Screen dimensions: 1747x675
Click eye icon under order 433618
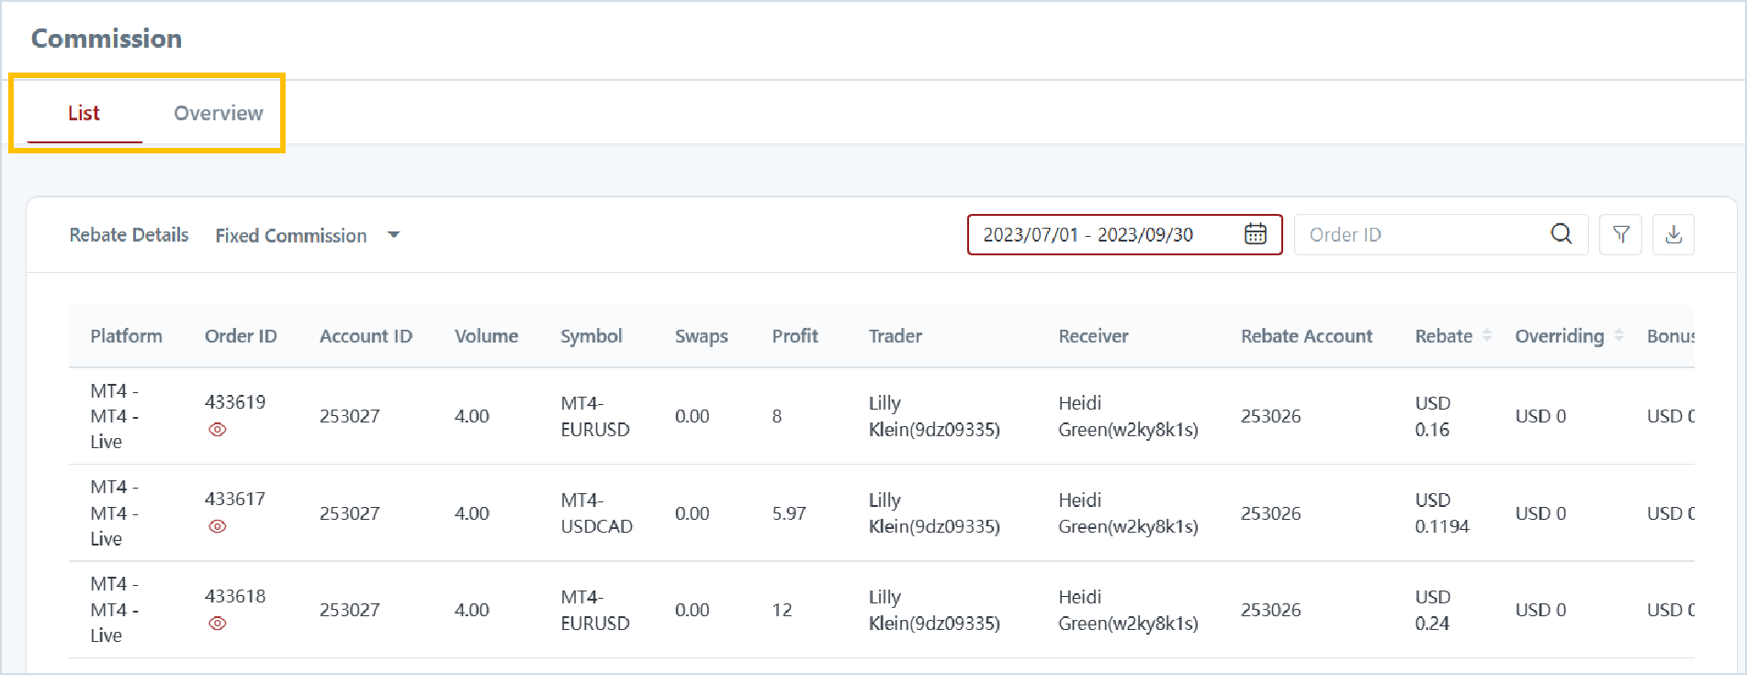pyautogui.click(x=218, y=624)
